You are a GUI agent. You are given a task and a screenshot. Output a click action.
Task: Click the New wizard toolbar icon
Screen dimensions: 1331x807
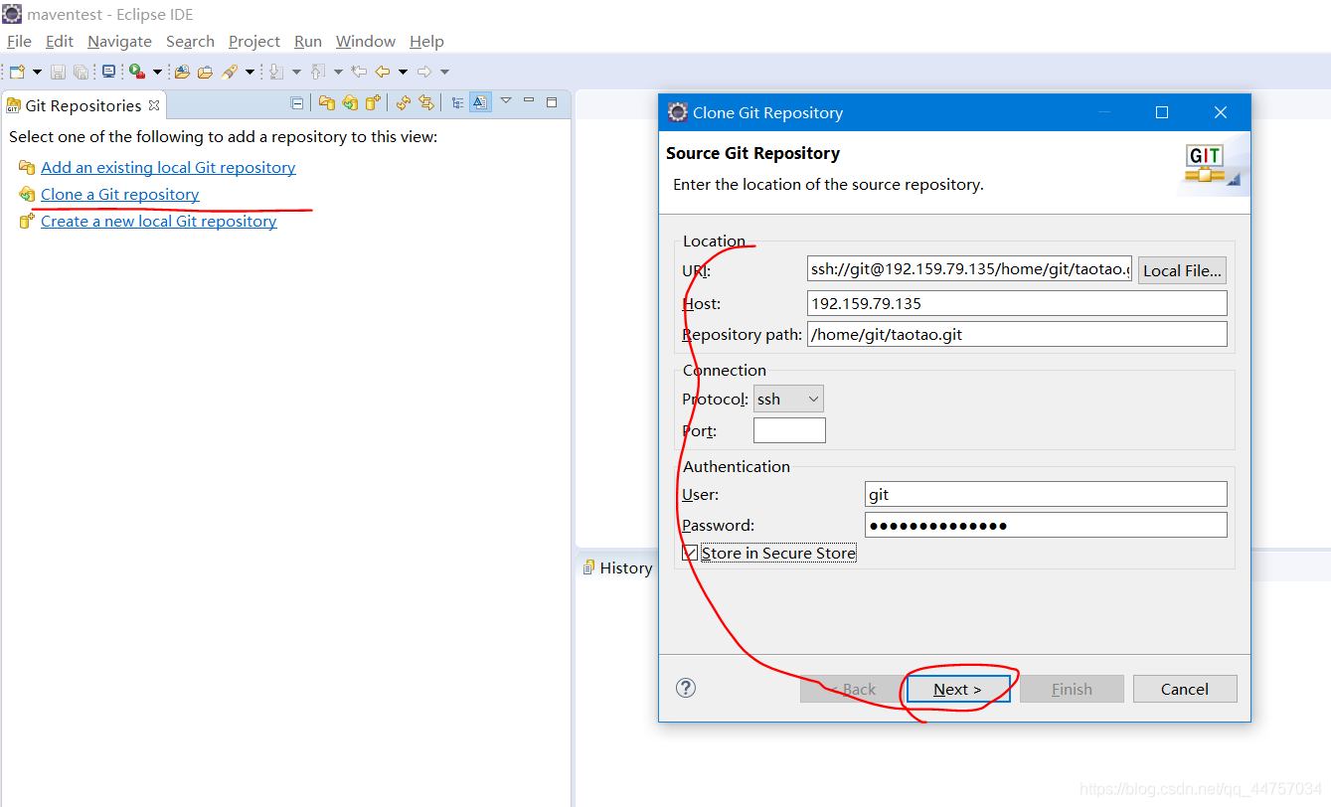[x=17, y=72]
